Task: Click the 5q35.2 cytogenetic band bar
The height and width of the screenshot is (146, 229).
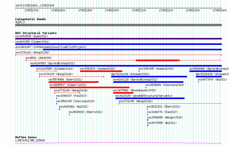Action: [x=118, y=25]
